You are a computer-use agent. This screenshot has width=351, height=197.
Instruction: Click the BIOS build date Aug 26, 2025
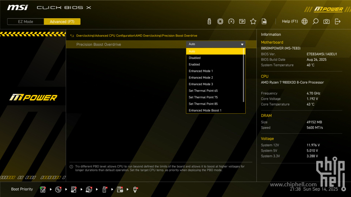316,60
